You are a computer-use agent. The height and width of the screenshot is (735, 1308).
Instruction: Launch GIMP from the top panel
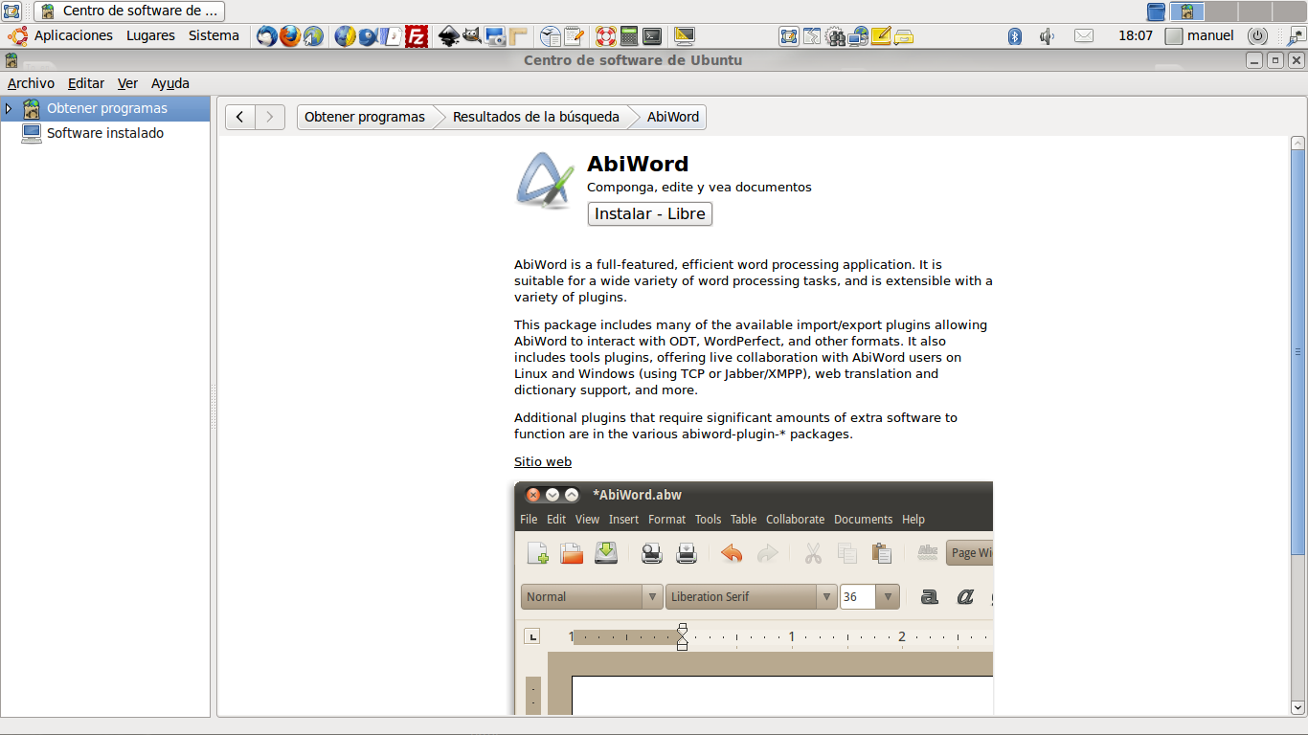pyautogui.click(x=472, y=36)
